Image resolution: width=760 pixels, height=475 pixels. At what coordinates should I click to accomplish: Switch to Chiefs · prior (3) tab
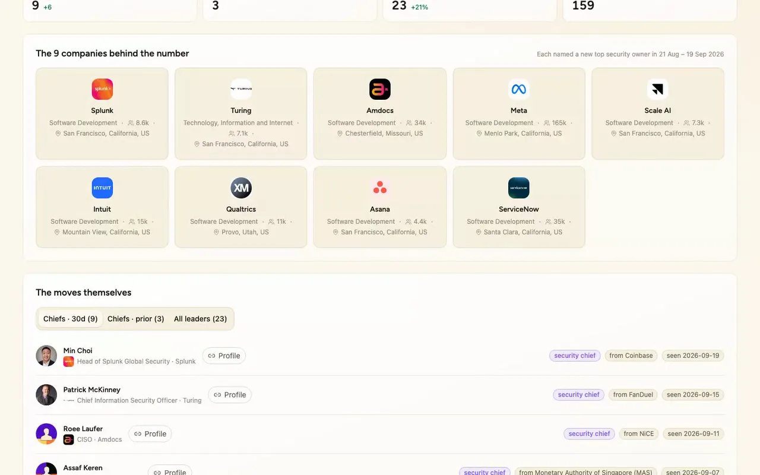pos(136,319)
